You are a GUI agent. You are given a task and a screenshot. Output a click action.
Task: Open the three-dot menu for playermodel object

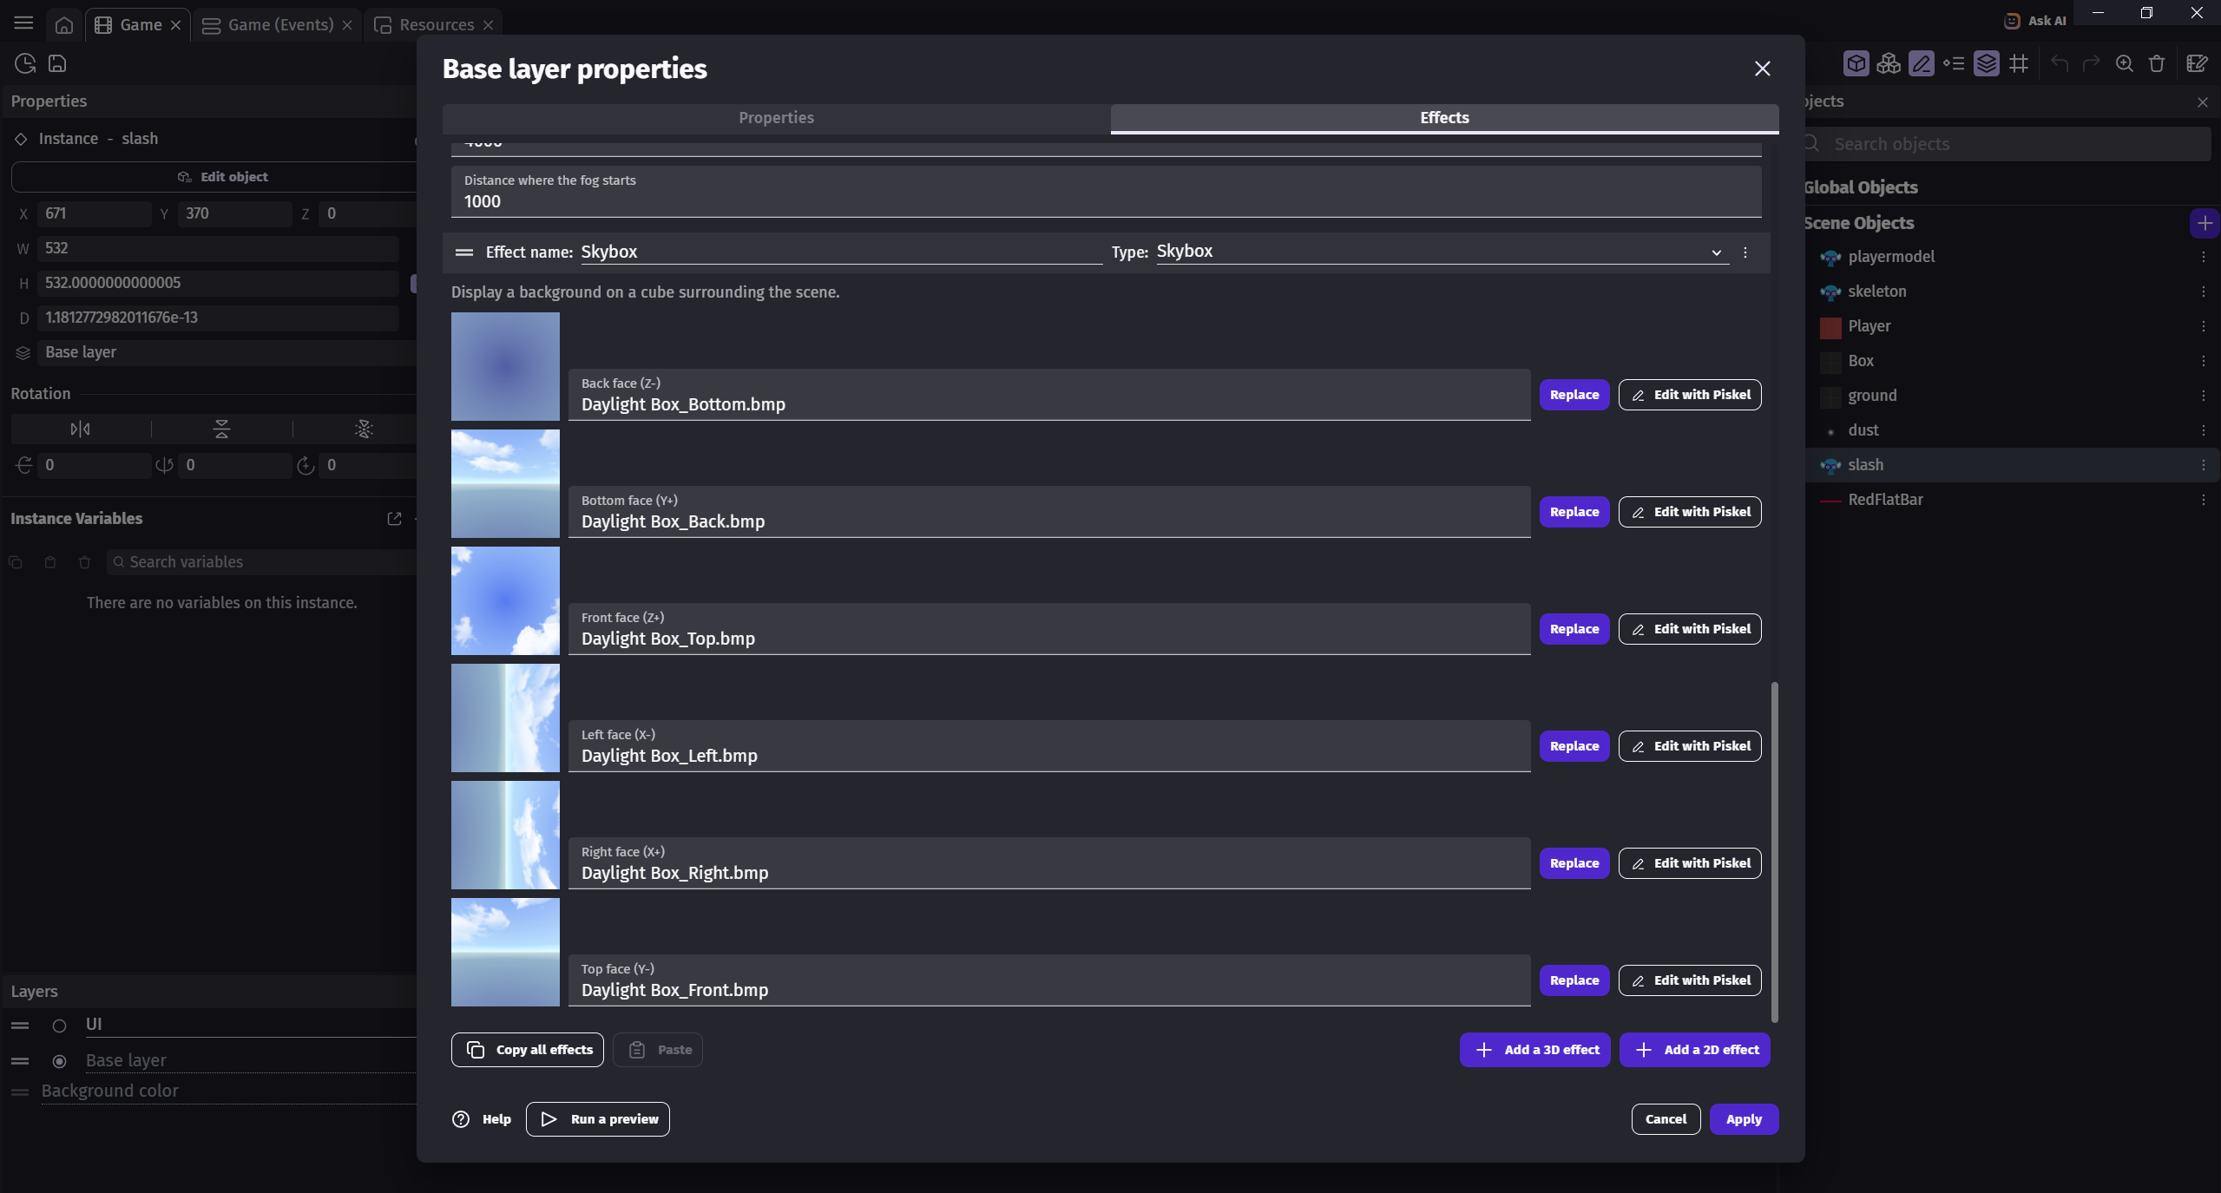tap(2203, 257)
